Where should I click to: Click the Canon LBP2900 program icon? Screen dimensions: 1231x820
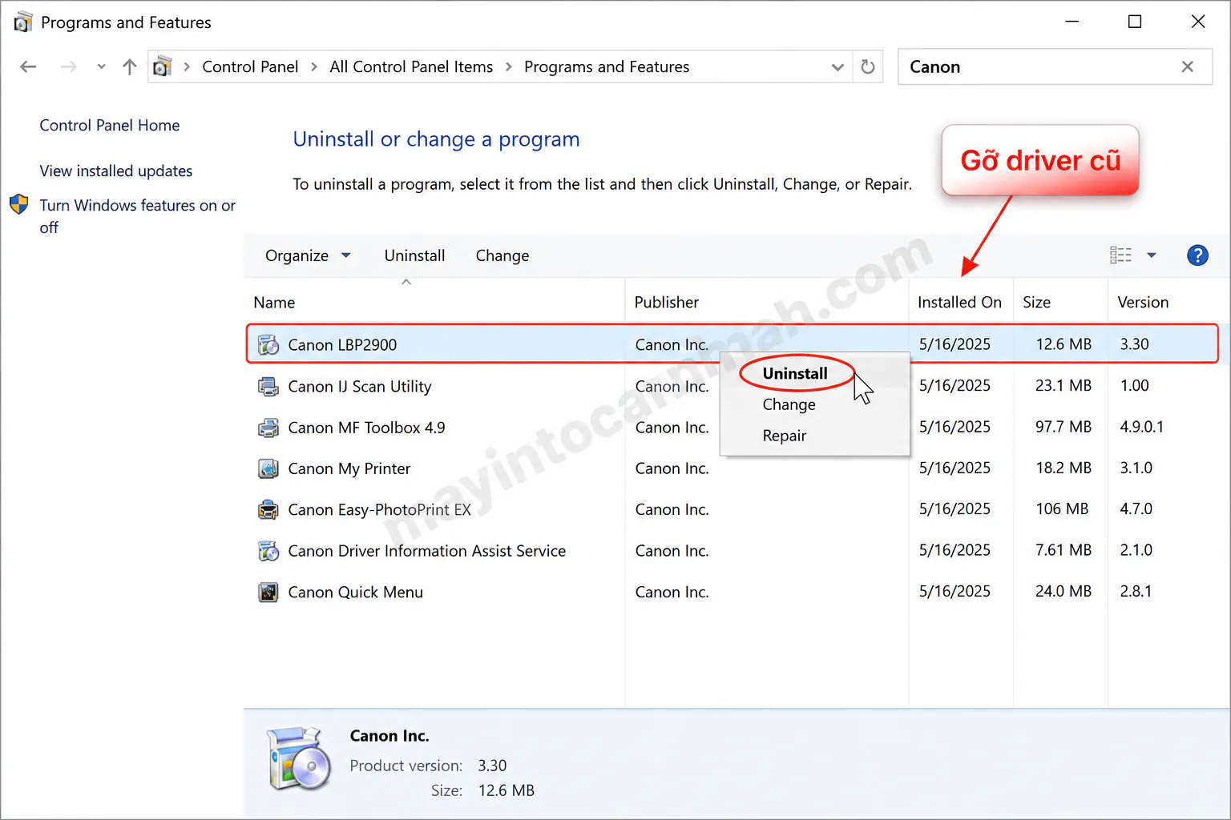pos(268,345)
